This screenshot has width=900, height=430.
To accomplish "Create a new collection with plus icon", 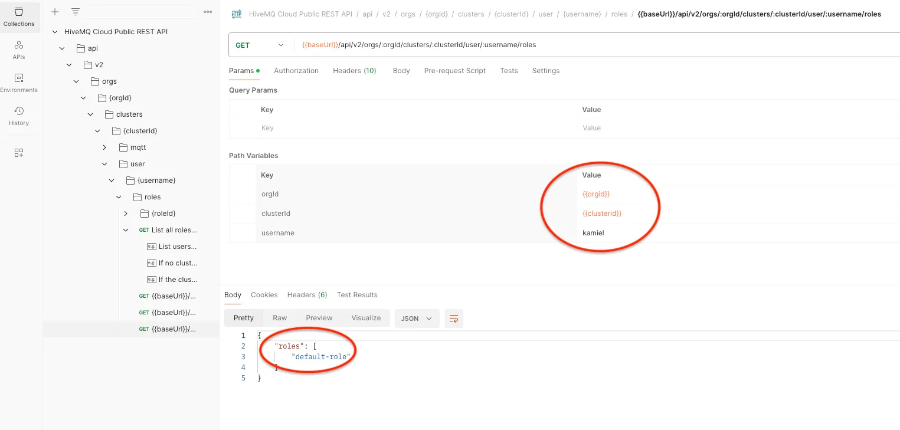I will pos(55,12).
